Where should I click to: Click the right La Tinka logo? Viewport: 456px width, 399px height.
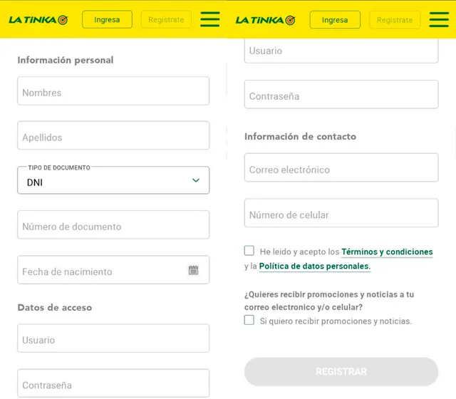[265, 20]
